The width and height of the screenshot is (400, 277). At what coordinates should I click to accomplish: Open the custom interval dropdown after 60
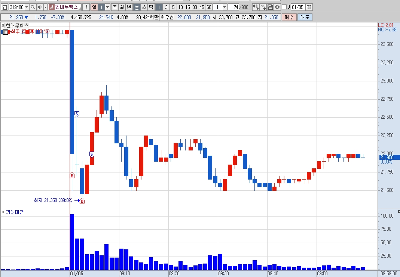click(x=225, y=7)
